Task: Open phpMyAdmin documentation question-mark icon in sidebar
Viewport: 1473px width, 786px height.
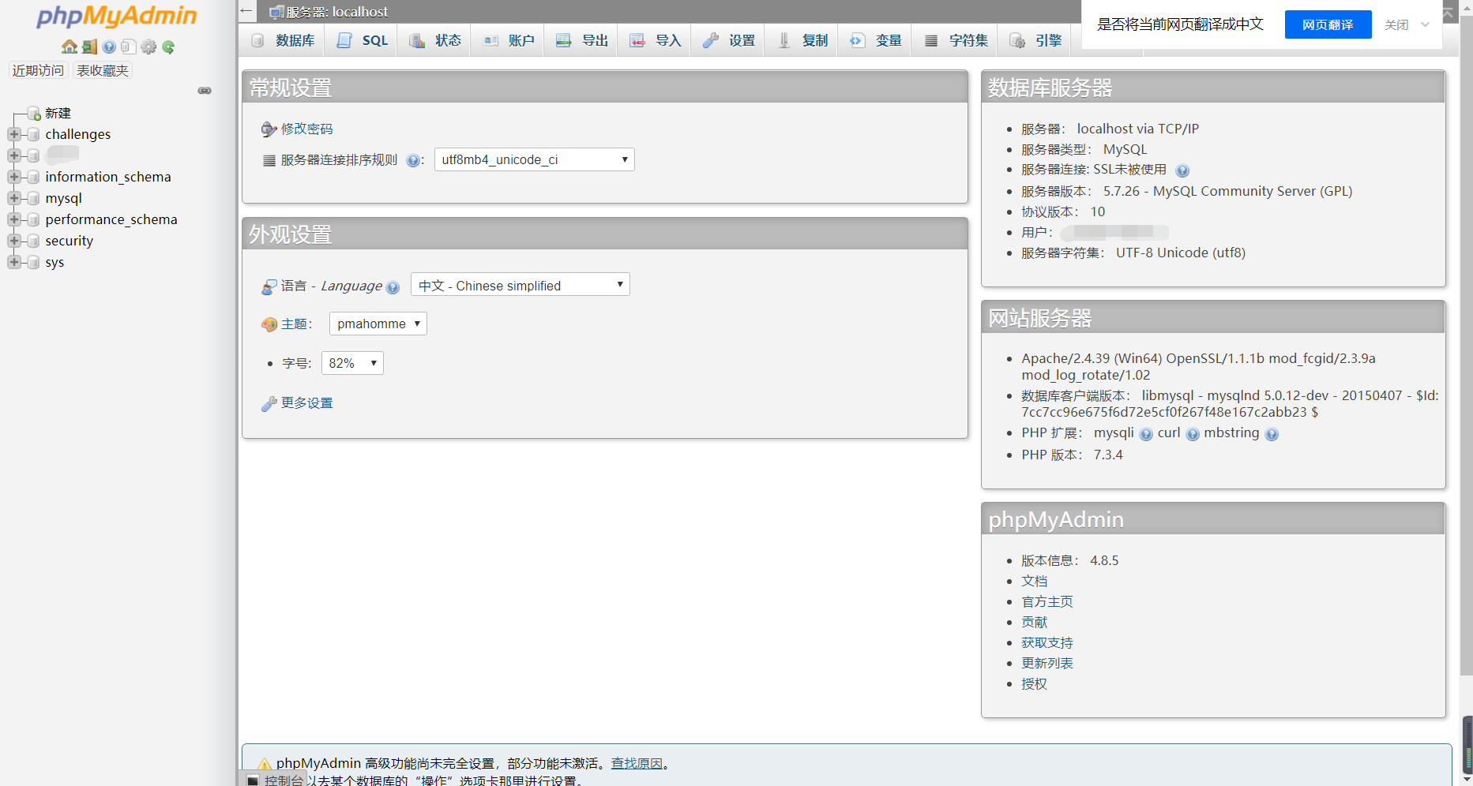Action: tap(109, 47)
